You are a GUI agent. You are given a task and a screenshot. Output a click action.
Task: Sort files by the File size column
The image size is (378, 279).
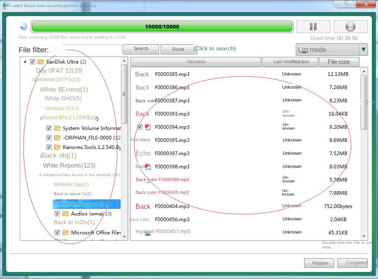pos(339,61)
